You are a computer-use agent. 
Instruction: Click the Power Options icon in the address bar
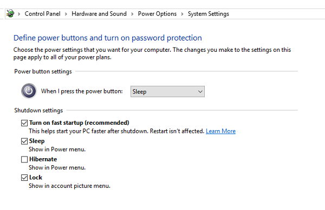coord(10,13)
